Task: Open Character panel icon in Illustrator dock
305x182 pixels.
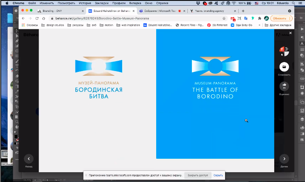Action: point(302,44)
